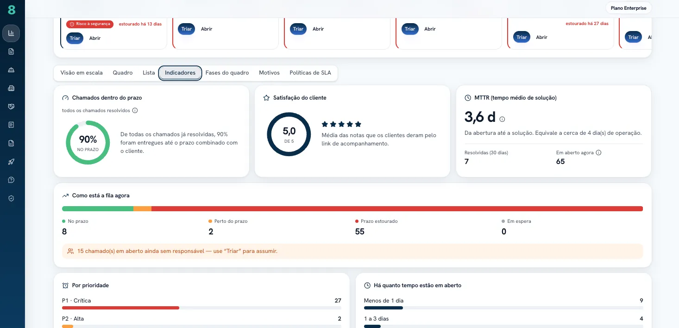This screenshot has height=328, width=679.
Task: Open the help question mark sidebar icon
Action: (11, 180)
